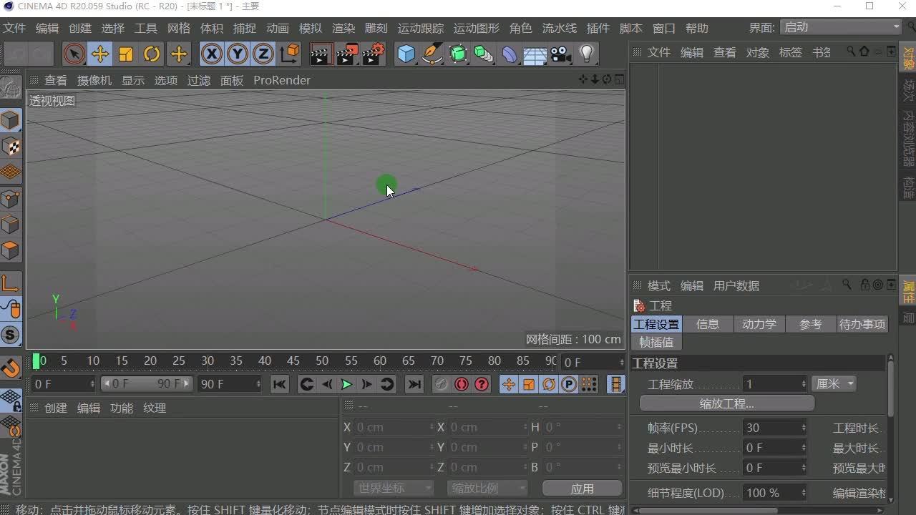The height and width of the screenshot is (515, 916).
Task: Add a camera object
Action: click(561, 54)
